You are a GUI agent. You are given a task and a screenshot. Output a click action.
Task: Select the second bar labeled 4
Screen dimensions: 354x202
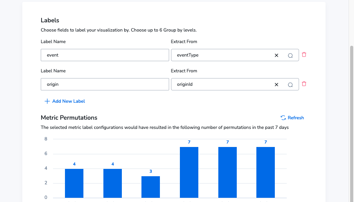pyautogui.click(x=113, y=183)
